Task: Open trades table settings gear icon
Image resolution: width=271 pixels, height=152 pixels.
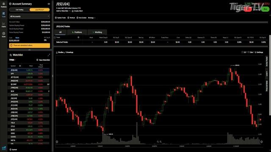Action: click(x=78, y=38)
